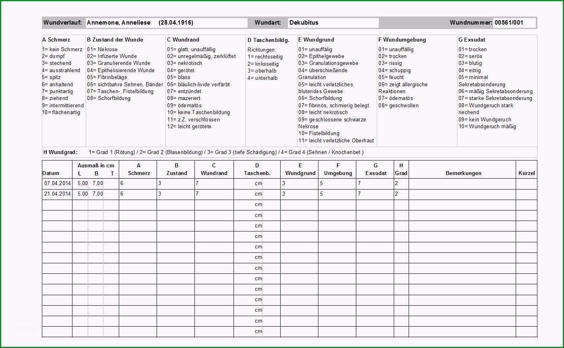
Task: Click legend entry 6= anhaltend
Action: pyautogui.click(x=58, y=85)
